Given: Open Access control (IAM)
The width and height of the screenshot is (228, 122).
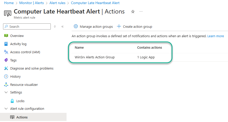Looking at the screenshot, I should coord(25,52).
